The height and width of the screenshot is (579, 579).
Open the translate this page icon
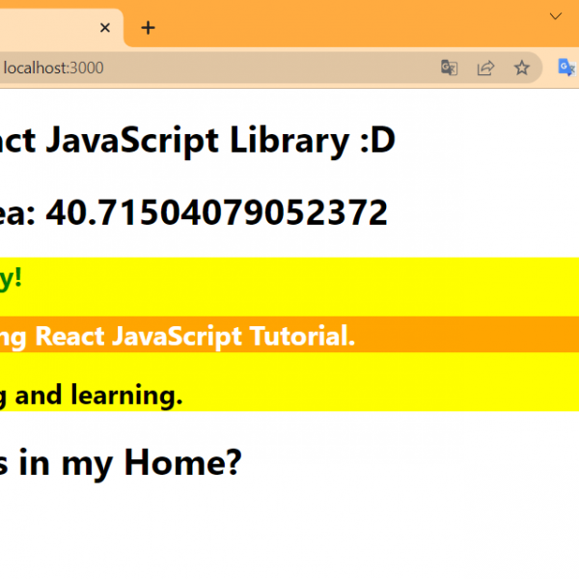[449, 68]
